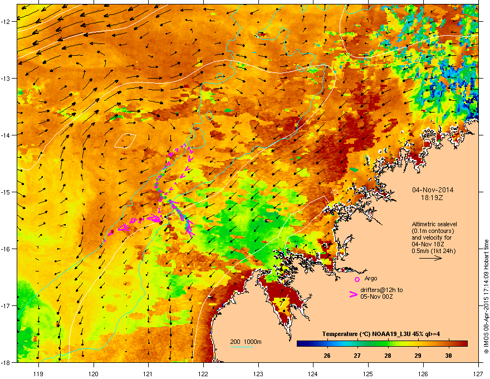Click the longitude axis label 119

tap(38, 373)
